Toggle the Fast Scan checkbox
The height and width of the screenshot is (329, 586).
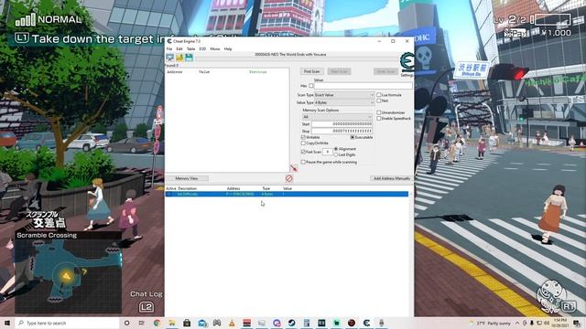click(303, 152)
